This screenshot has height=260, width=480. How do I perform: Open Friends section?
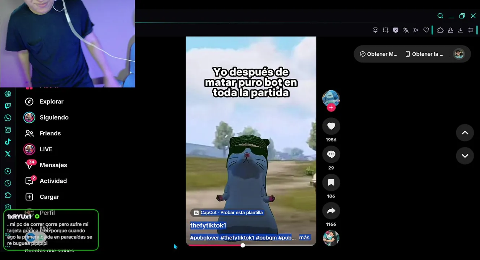43,133
